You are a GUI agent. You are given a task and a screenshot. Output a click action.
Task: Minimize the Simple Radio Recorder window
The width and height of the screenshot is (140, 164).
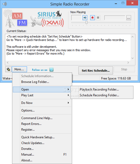[116, 3]
